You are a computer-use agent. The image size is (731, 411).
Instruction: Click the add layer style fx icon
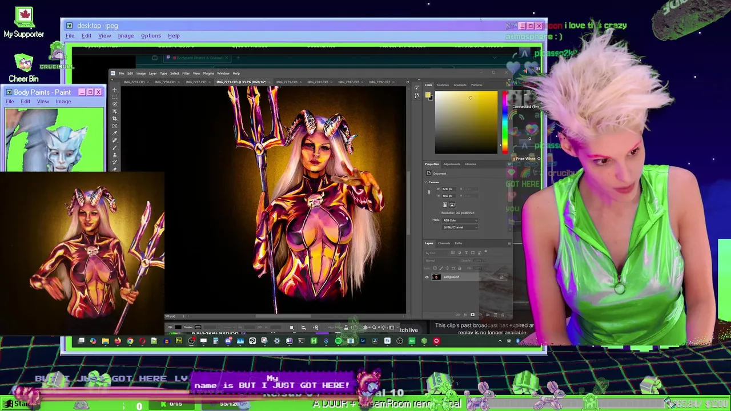[465, 315]
